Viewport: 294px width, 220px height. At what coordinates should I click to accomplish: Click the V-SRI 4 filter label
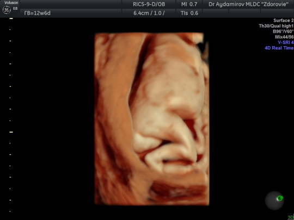(286, 42)
